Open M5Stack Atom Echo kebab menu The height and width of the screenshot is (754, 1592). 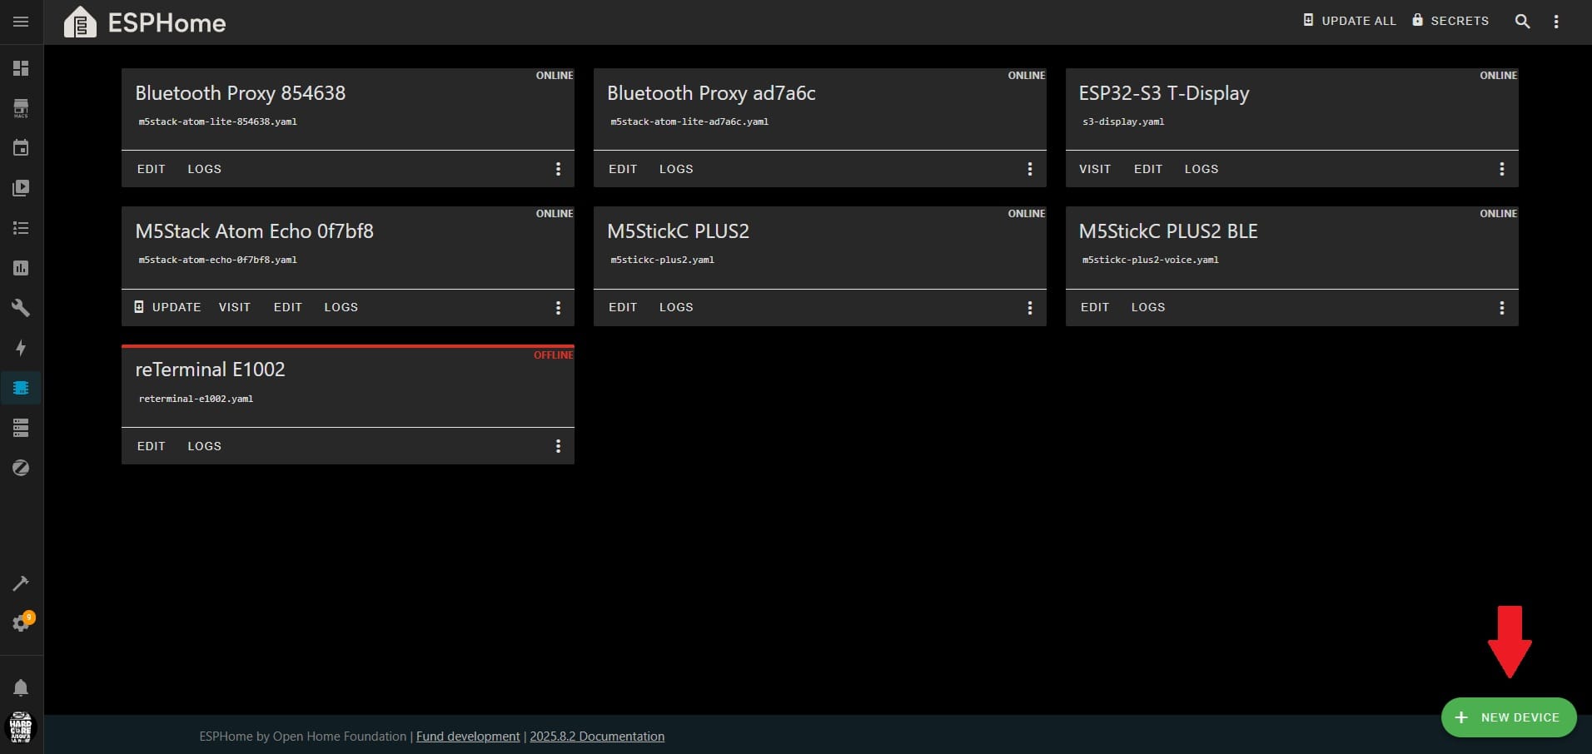click(x=558, y=308)
